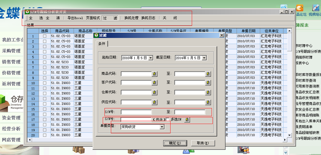Open lookup for 仓库代码 start field
This screenshot has height=155, width=321.
(155, 93)
